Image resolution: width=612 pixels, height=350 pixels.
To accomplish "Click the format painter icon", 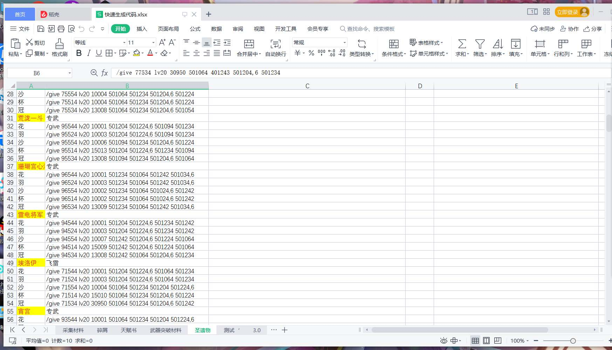I will point(60,44).
